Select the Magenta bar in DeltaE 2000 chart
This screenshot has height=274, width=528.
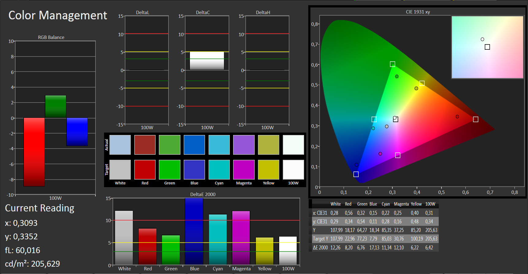click(x=241, y=238)
